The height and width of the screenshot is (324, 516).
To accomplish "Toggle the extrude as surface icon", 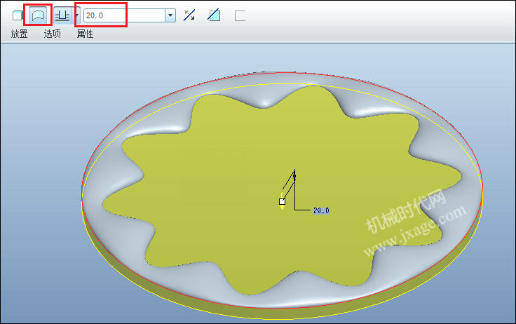I will click(38, 15).
